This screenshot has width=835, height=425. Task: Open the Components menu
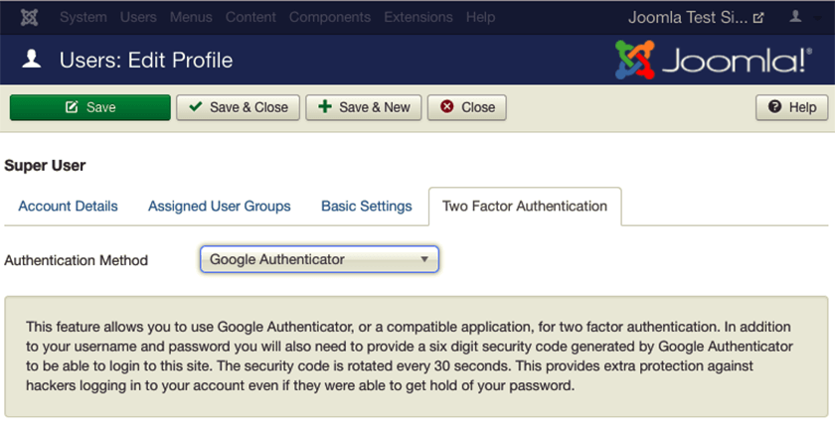tap(330, 17)
